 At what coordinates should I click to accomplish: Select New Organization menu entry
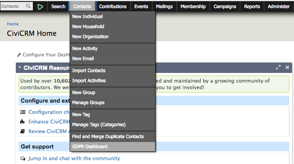(113, 37)
